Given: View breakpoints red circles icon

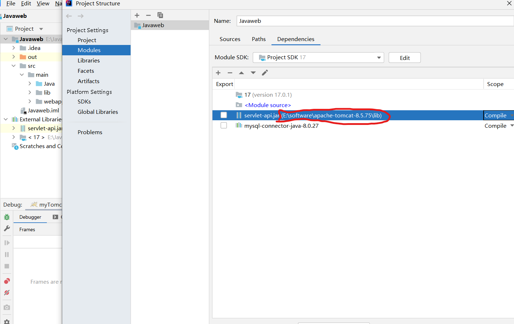Looking at the screenshot, I should [x=7, y=281].
